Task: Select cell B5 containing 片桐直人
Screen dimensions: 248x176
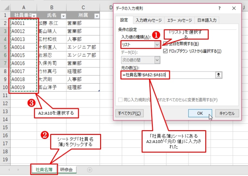Action: click(x=52, y=47)
